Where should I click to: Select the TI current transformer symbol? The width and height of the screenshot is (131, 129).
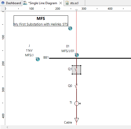pyautogui.click(x=77, y=104)
